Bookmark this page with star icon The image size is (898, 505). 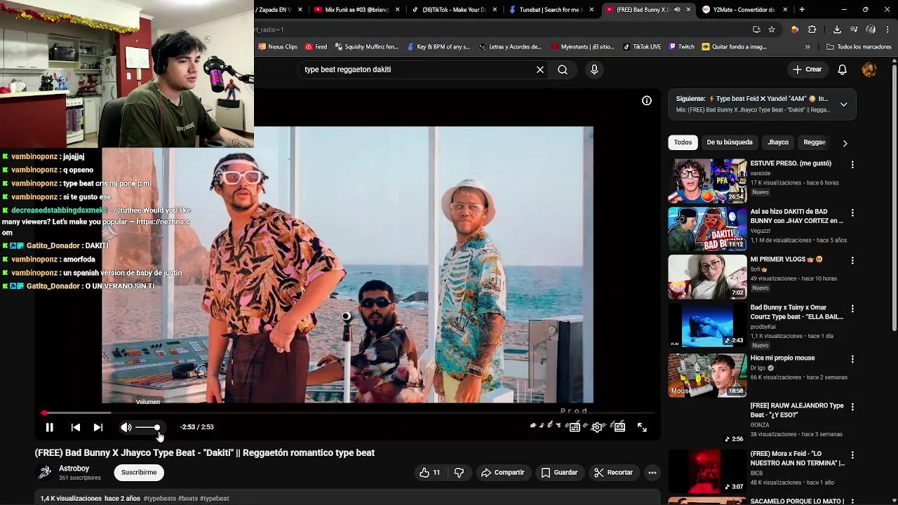point(772,29)
